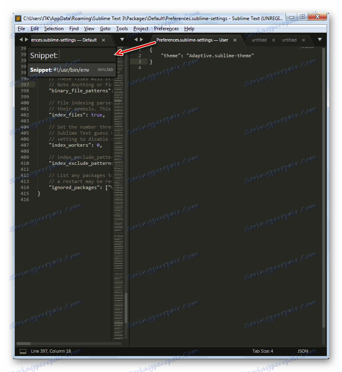Click the previous-tab arrow in the right pane
Viewport: 342px width, 372px height.
click(136, 40)
